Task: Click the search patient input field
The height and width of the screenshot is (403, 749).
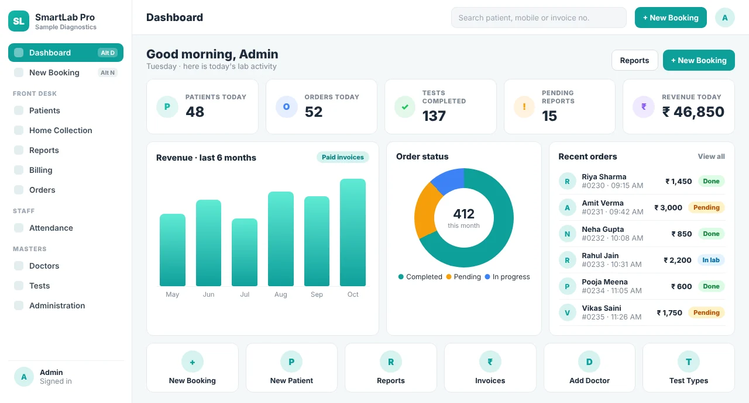Action: coord(539,18)
